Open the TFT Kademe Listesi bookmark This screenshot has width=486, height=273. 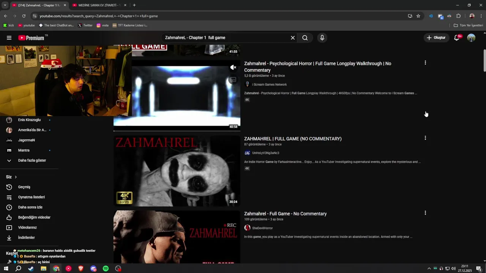130,25
